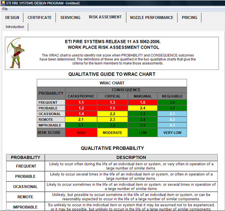Image resolution: width=225 pixels, height=211 pixels.
Task: Click the blue VERY LOW risk swatch
Action: pyautogui.click(x=172, y=133)
